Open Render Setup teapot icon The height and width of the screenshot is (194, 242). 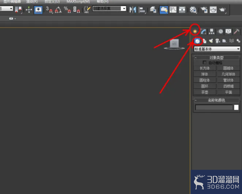204,10
